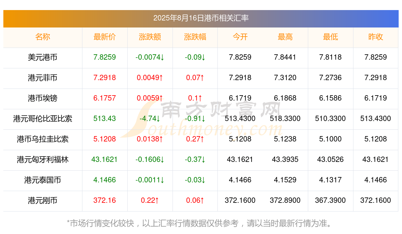Click change amount 0.0059↑
Image resolution: width=402 pixels, height=234 pixels.
[150, 98]
